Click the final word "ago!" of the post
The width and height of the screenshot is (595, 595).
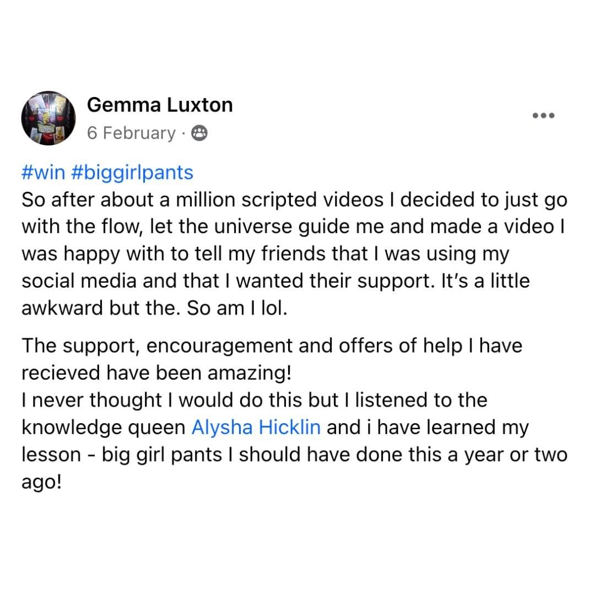point(41,482)
